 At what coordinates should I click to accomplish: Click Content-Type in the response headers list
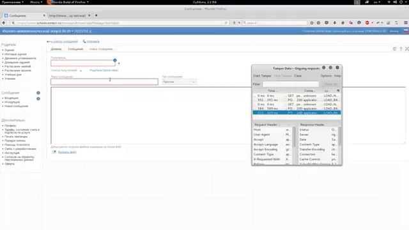click(x=309, y=144)
